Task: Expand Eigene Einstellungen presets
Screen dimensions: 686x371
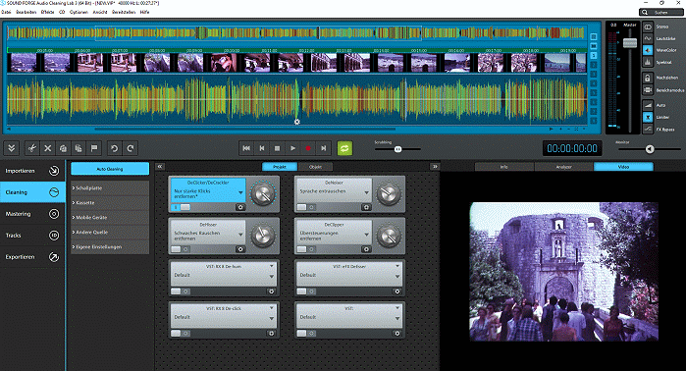Action: (x=110, y=246)
